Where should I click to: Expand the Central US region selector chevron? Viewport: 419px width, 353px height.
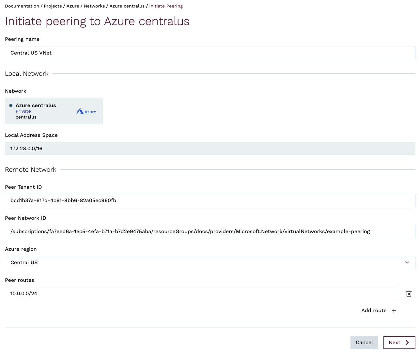pos(407,263)
